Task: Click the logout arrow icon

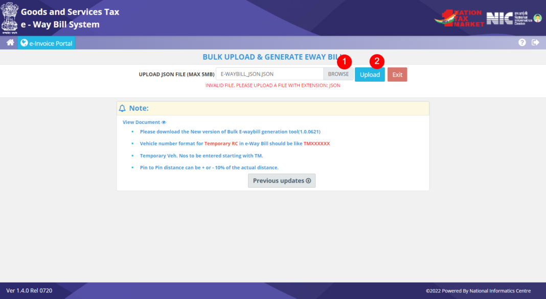Action: [536, 42]
